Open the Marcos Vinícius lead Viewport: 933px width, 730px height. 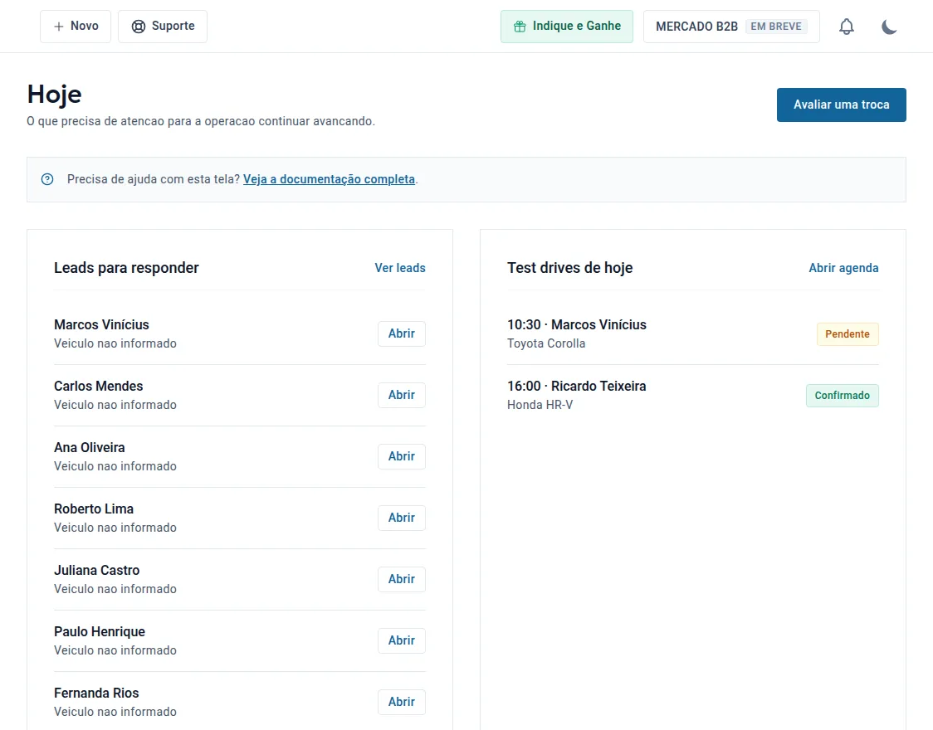pyautogui.click(x=402, y=333)
